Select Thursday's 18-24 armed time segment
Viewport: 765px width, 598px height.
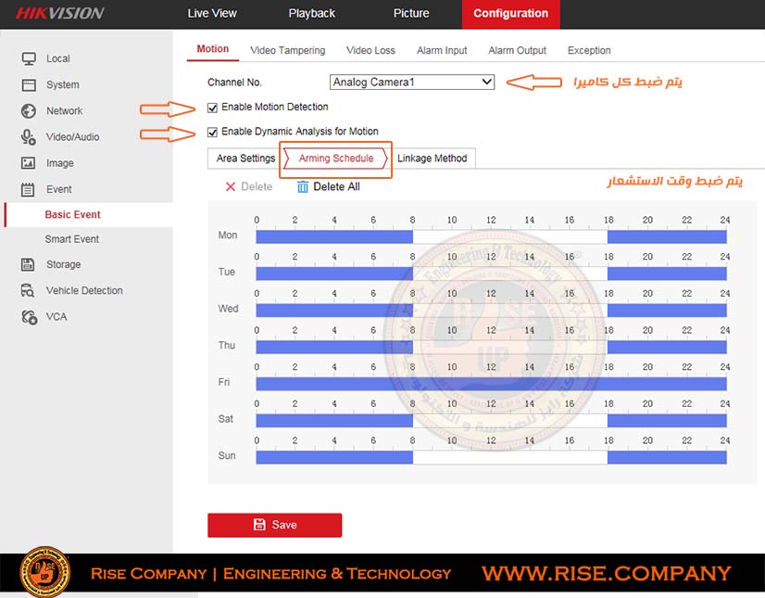(x=667, y=347)
